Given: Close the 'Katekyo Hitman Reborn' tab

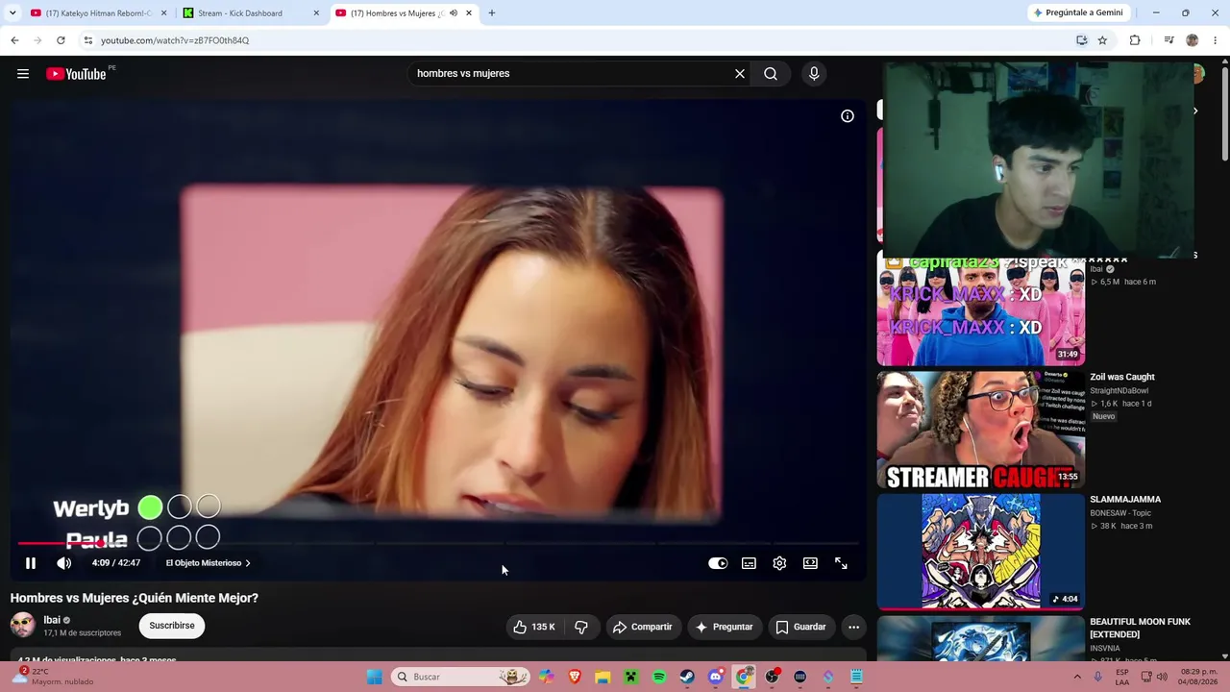Looking at the screenshot, I should (x=164, y=13).
